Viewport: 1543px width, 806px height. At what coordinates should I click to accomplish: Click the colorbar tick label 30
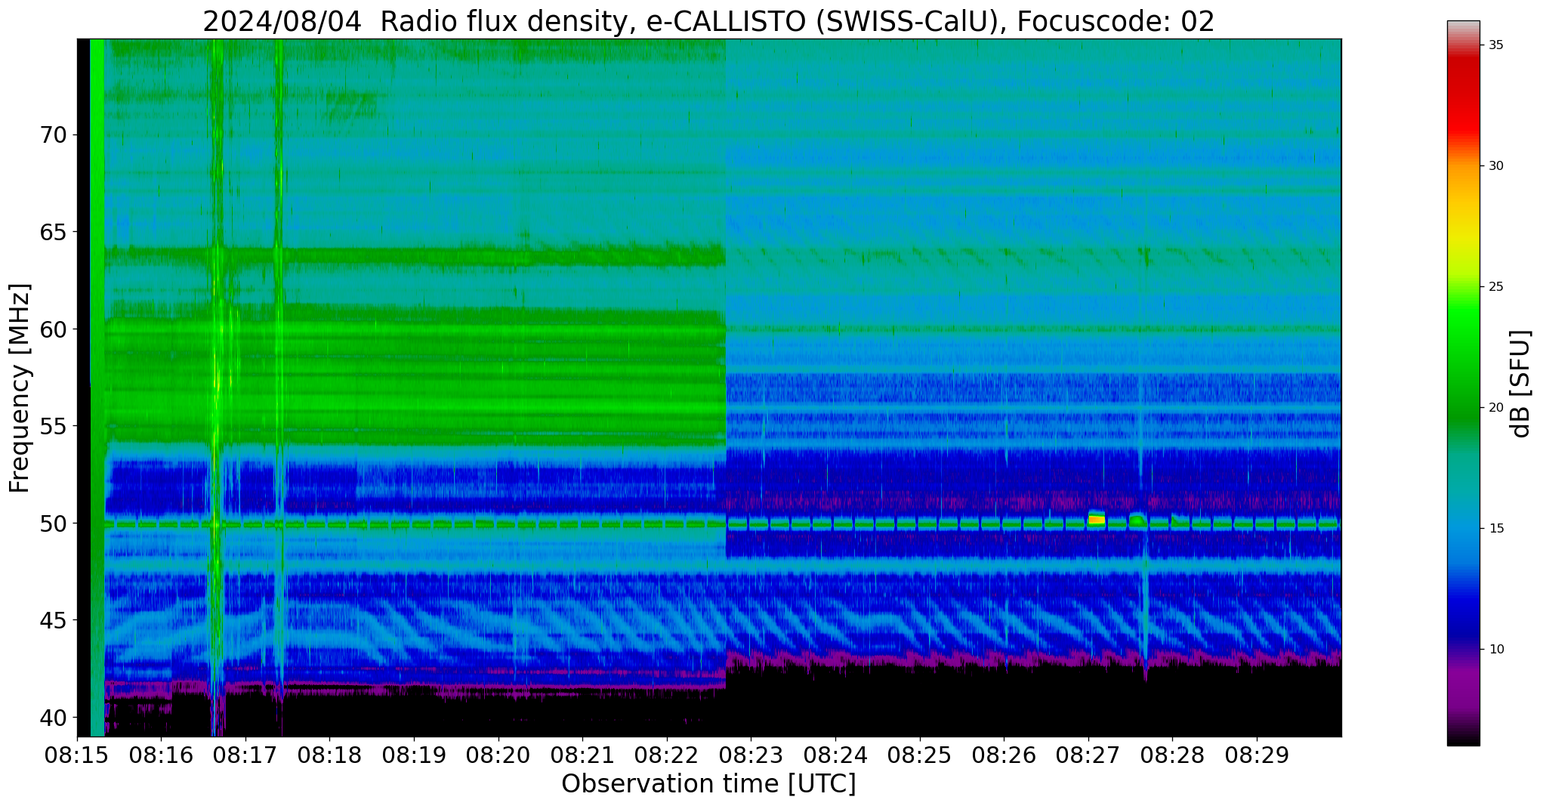tap(1495, 166)
